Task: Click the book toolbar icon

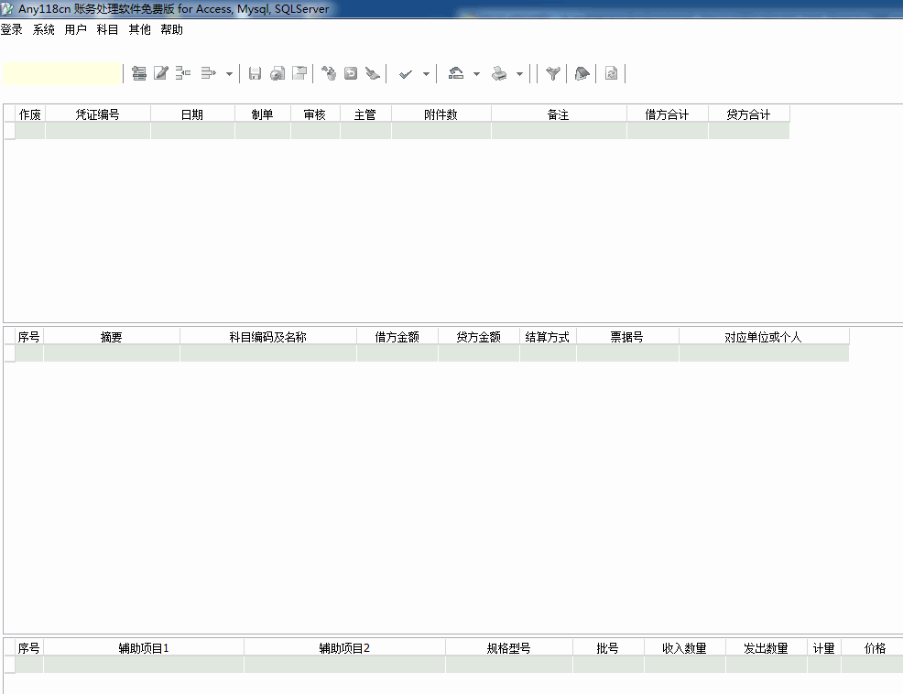Action: pyautogui.click(x=582, y=73)
